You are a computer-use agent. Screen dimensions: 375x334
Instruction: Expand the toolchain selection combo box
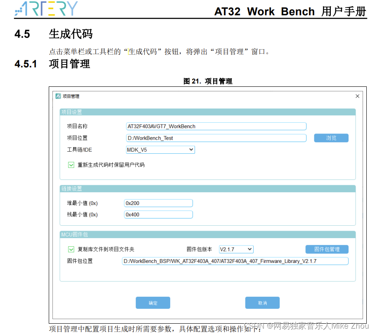click(160, 150)
